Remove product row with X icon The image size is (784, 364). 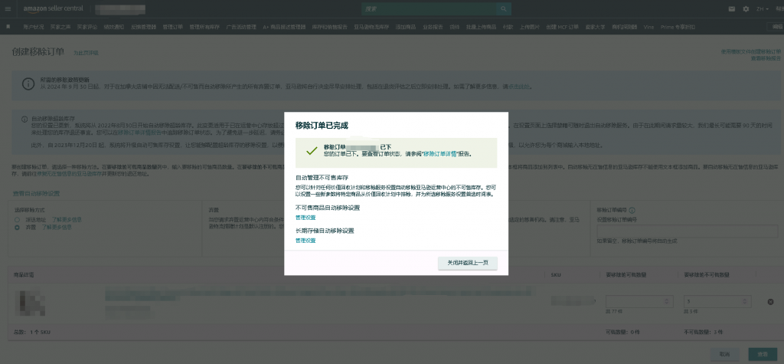click(770, 301)
